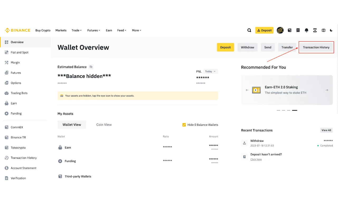338x211 pixels.
Task: Click the Trading Bots sidebar icon
Action: (7, 93)
